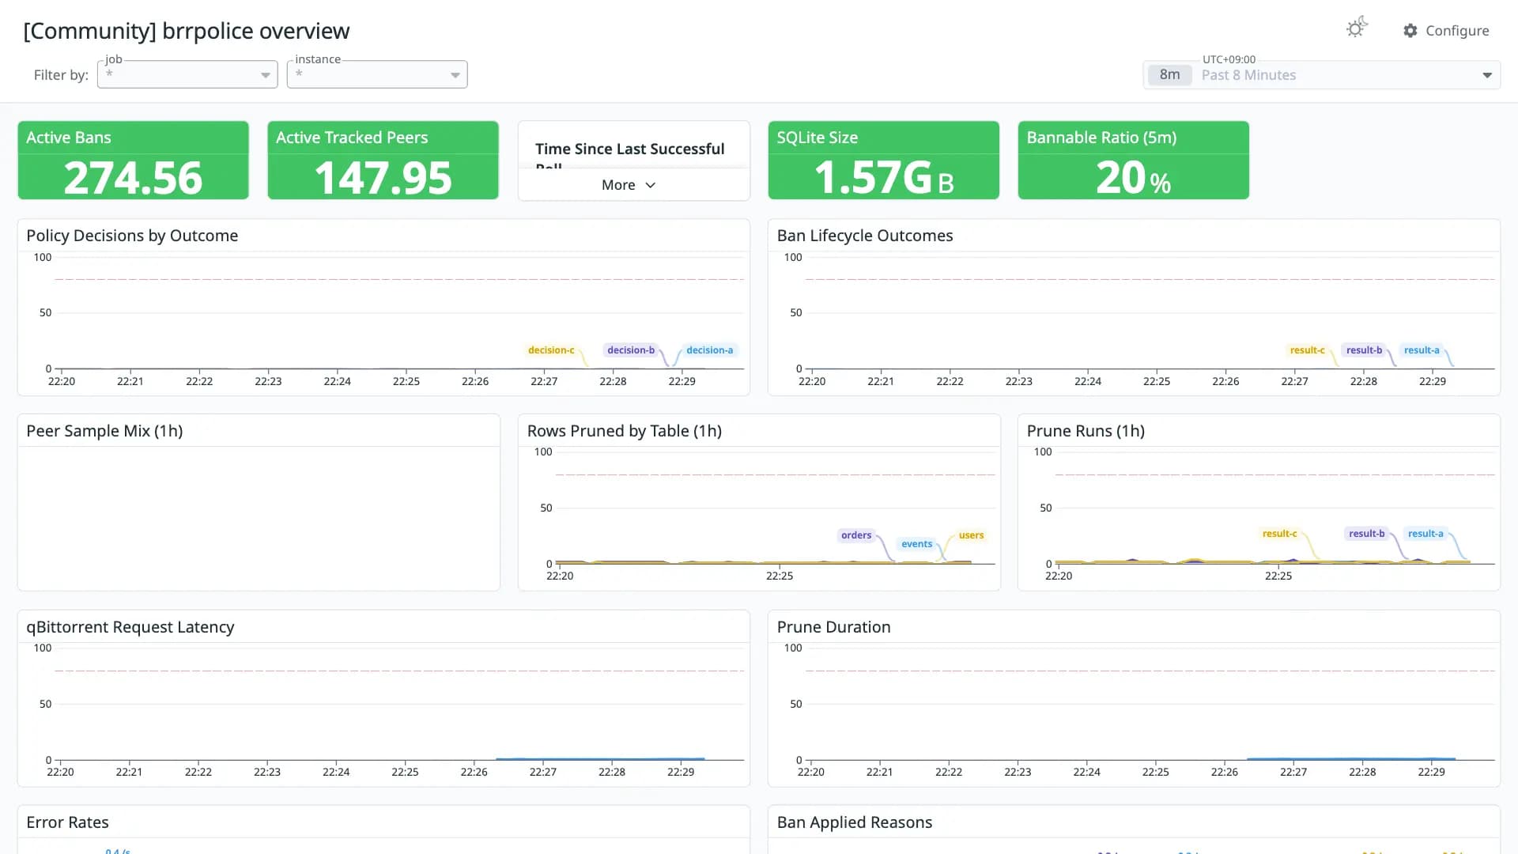Click the Error Rates title
1518x854 pixels.
(x=67, y=822)
